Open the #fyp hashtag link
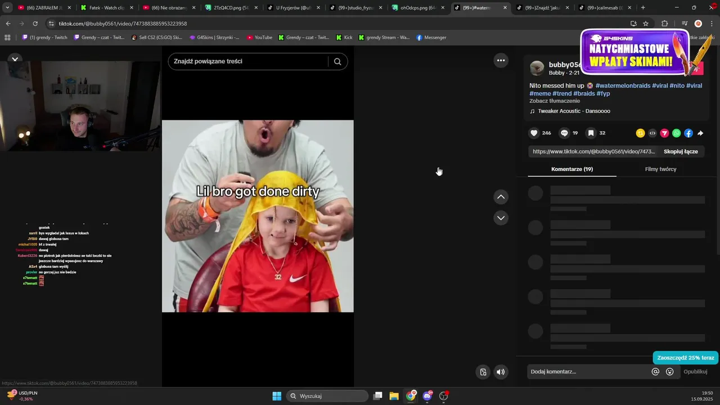The width and height of the screenshot is (720, 405). 603,93
